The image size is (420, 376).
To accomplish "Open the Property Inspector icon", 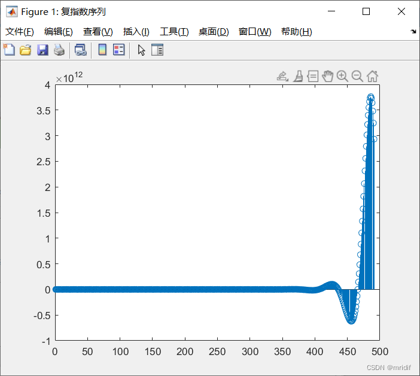I will point(157,50).
